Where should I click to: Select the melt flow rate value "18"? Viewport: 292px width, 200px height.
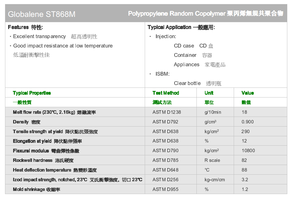click(244, 112)
